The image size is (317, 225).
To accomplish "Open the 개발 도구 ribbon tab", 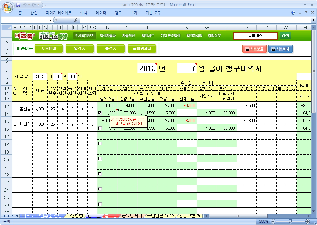I will (153, 13).
